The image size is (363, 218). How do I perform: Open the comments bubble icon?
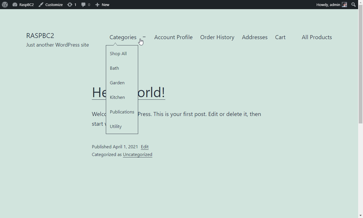point(83,5)
